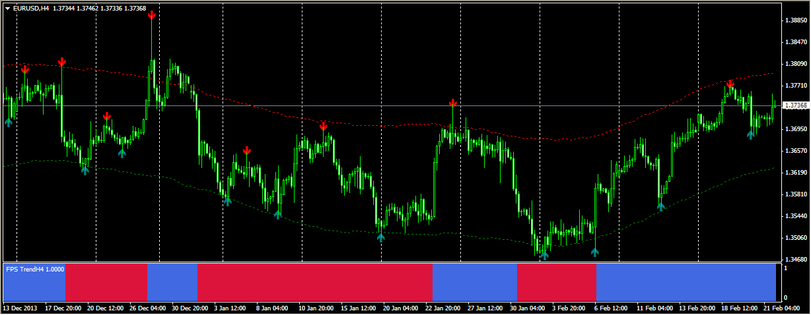Click the 1.37710 price scale value
Image resolution: width=811 pixels, height=315 pixels.
pos(798,86)
